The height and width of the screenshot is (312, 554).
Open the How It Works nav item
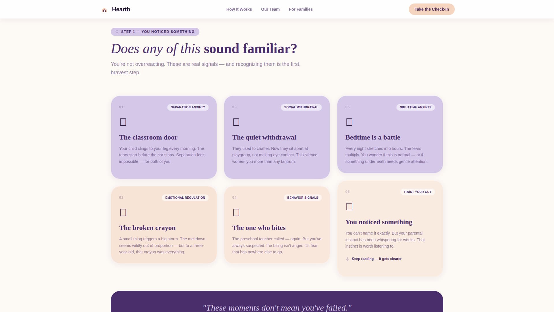(x=239, y=9)
